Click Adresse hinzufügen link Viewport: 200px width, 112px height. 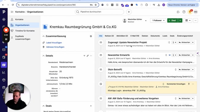[x=55, y=47]
